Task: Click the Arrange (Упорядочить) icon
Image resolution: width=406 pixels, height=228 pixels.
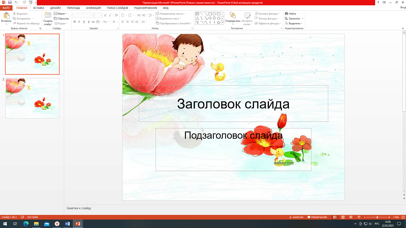Action: [x=232, y=15]
